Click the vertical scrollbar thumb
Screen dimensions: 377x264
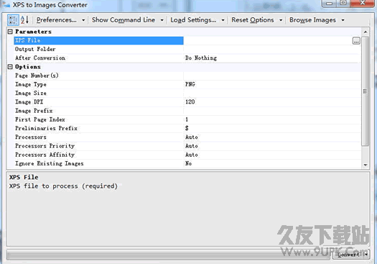click(366, 91)
